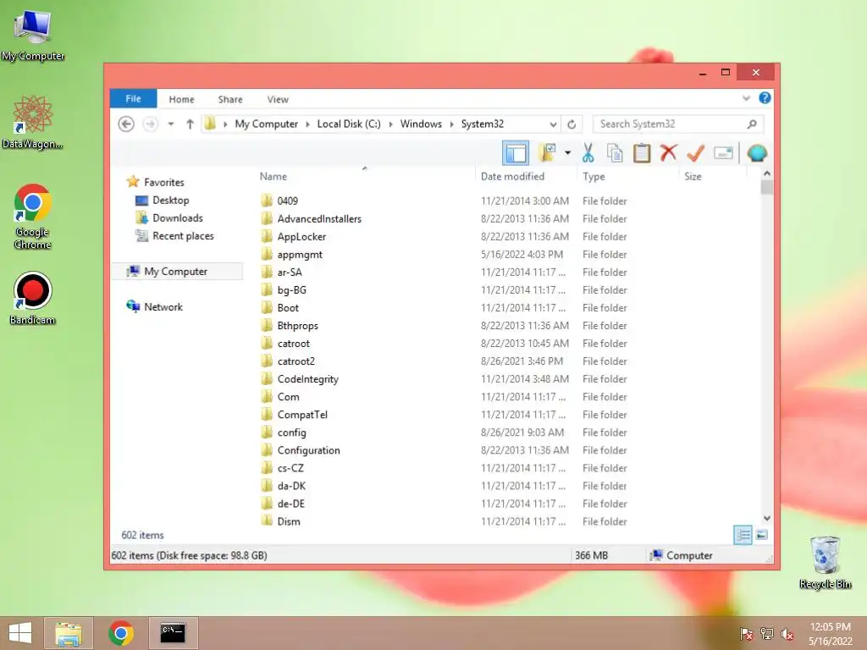Select the AppLocker folder icon
The image size is (867, 650).
click(x=267, y=237)
